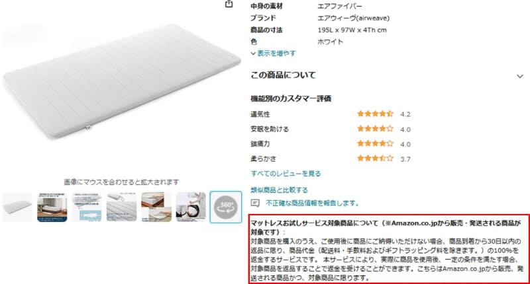Collapse the この商品について section chevron
530x284 pixels.
click(520, 77)
